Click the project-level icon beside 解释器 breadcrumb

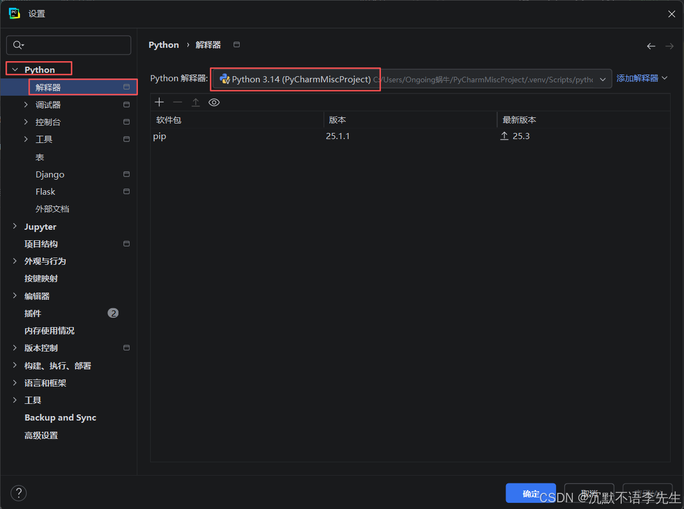tap(236, 45)
